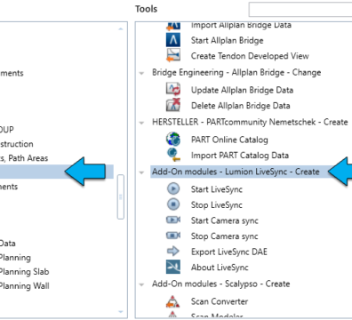The height and width of the screenshot is (320, 352).
Task: Select 'PART Online Catalog' text
Action: (229, 140)
